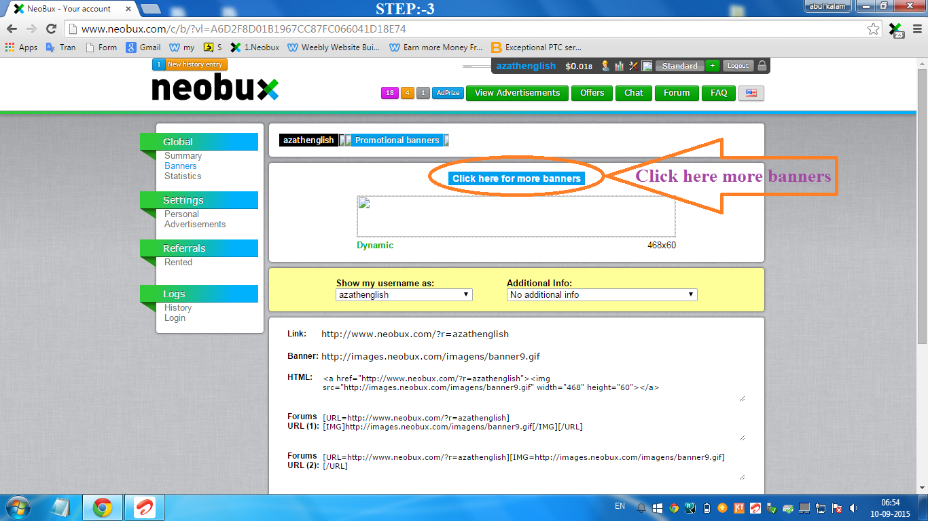Click the $0.018 account balance
Image resolution: width=928 pixels, height=521 pixels.
pos(579,66)
